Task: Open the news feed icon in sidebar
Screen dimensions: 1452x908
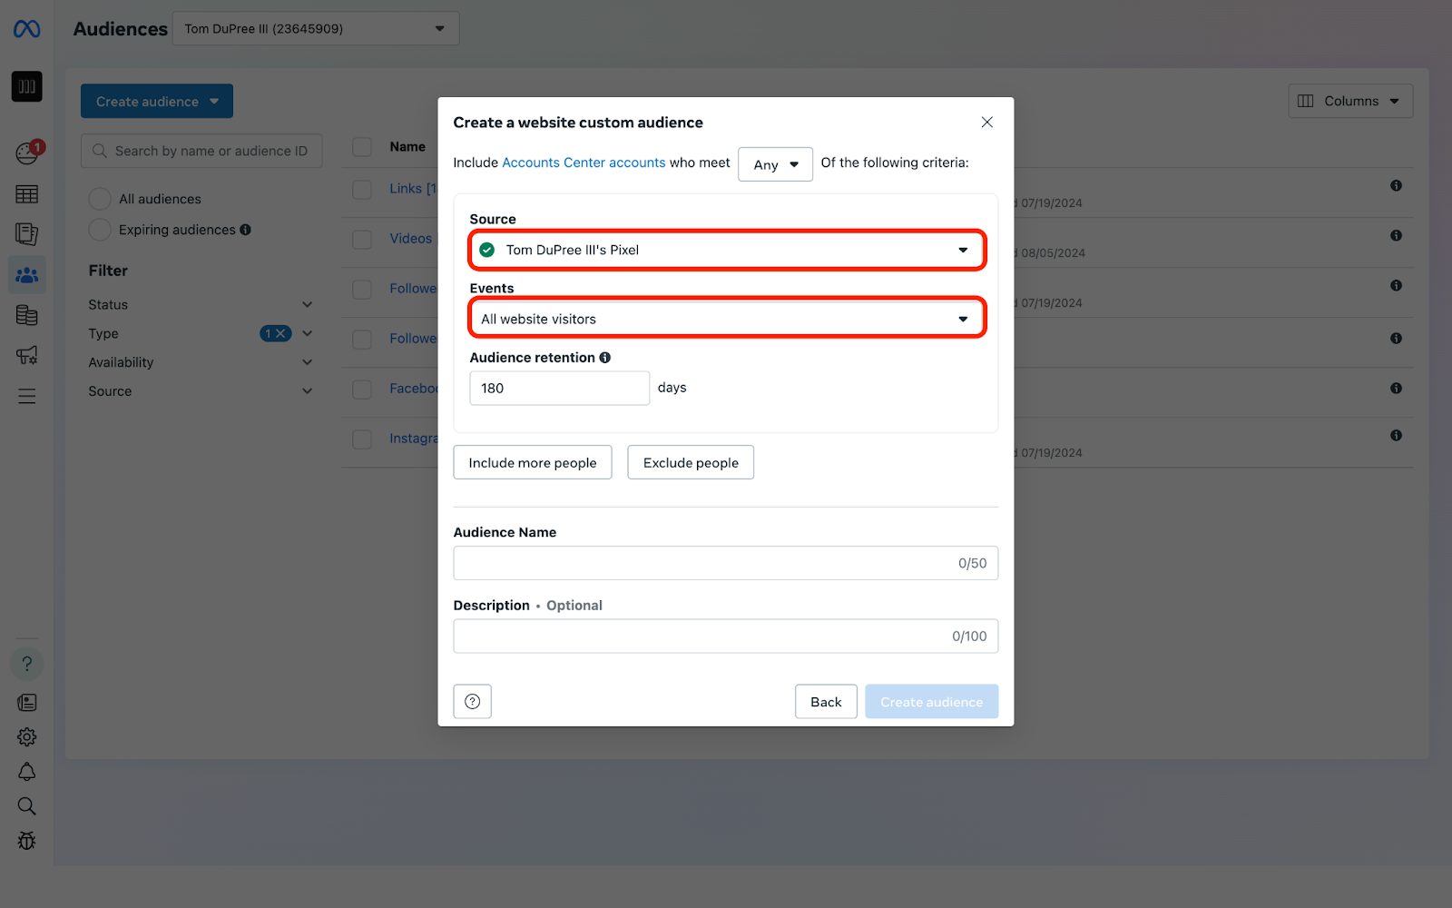Action: [26, 703]
